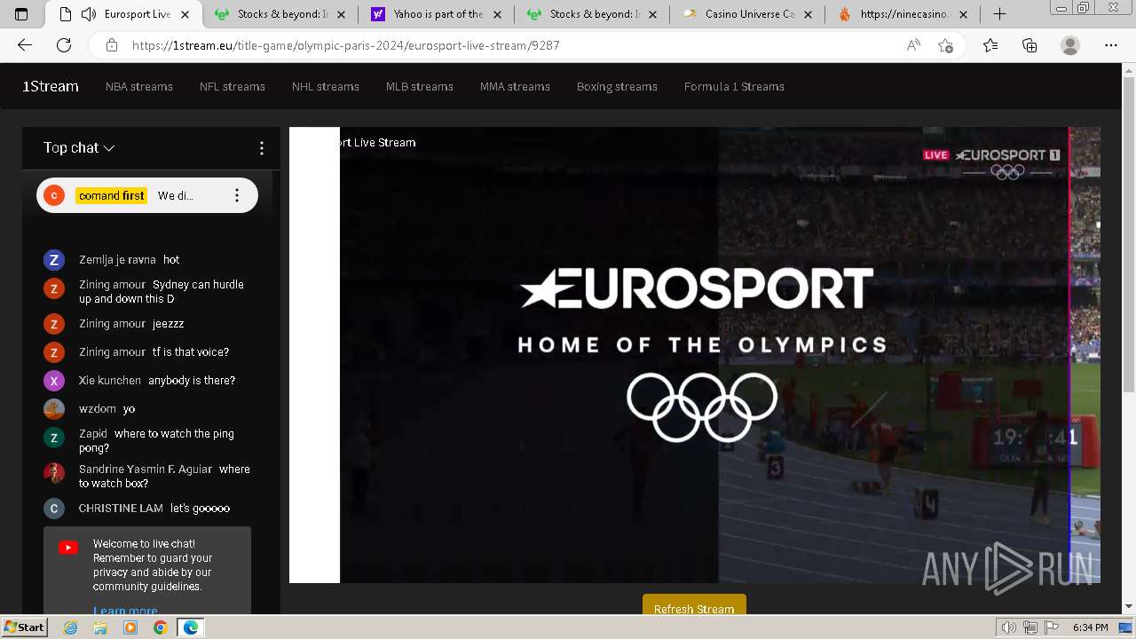The width and height of the screenshot is (1136, 639).
Task: Click the Eurosport video player
Action: tap(695, 355)
